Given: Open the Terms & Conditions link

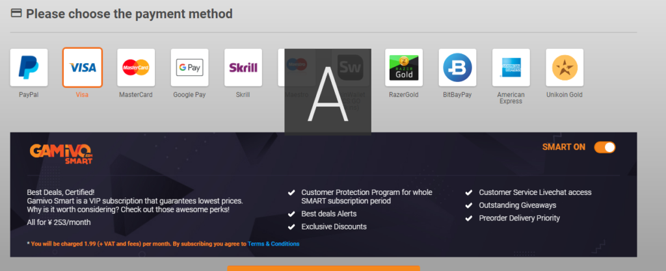Looking at the screenshot, I should click(274, 244).
